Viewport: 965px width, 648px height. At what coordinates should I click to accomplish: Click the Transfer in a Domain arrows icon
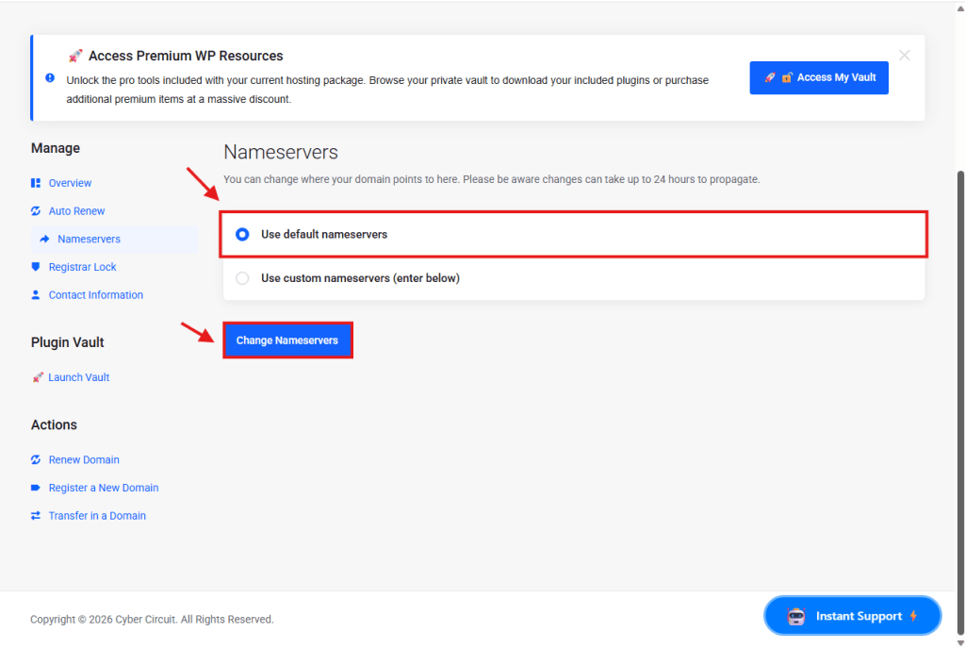[x=36, y=516]
